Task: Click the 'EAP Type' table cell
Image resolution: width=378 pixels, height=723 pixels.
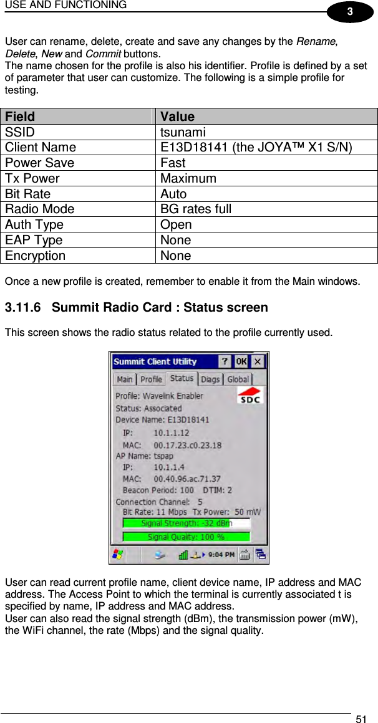Action: point(77,240)
